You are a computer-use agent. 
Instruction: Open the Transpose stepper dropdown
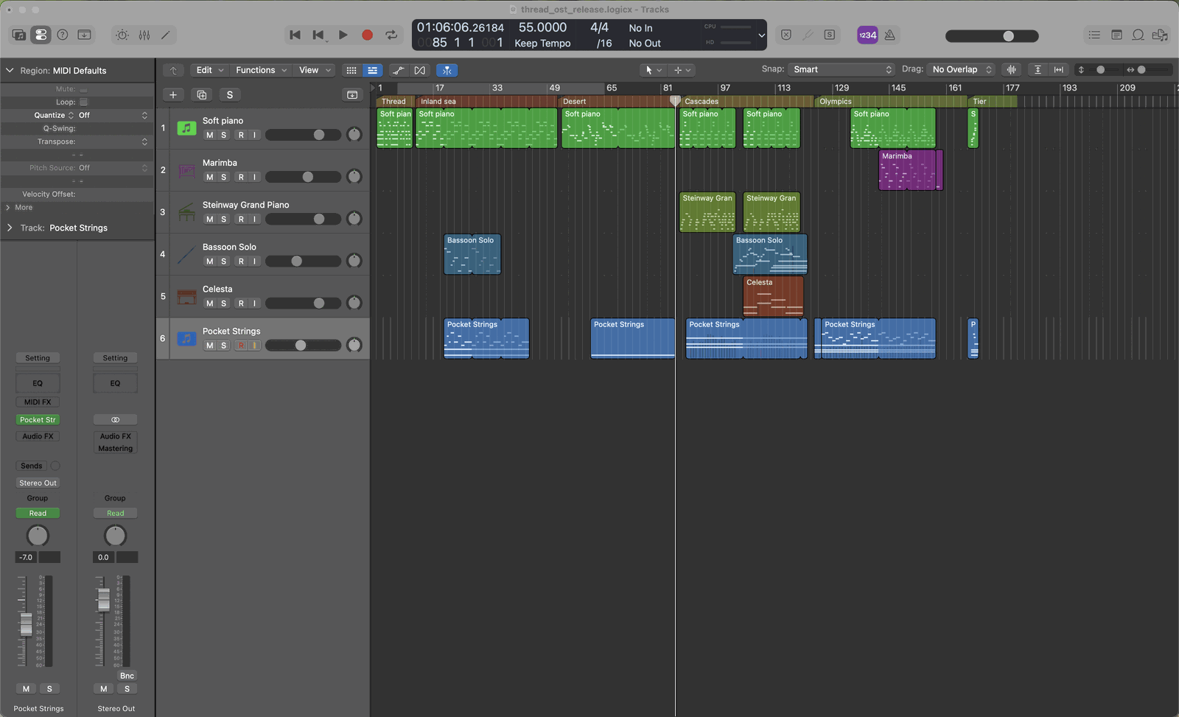coord(144,141)
